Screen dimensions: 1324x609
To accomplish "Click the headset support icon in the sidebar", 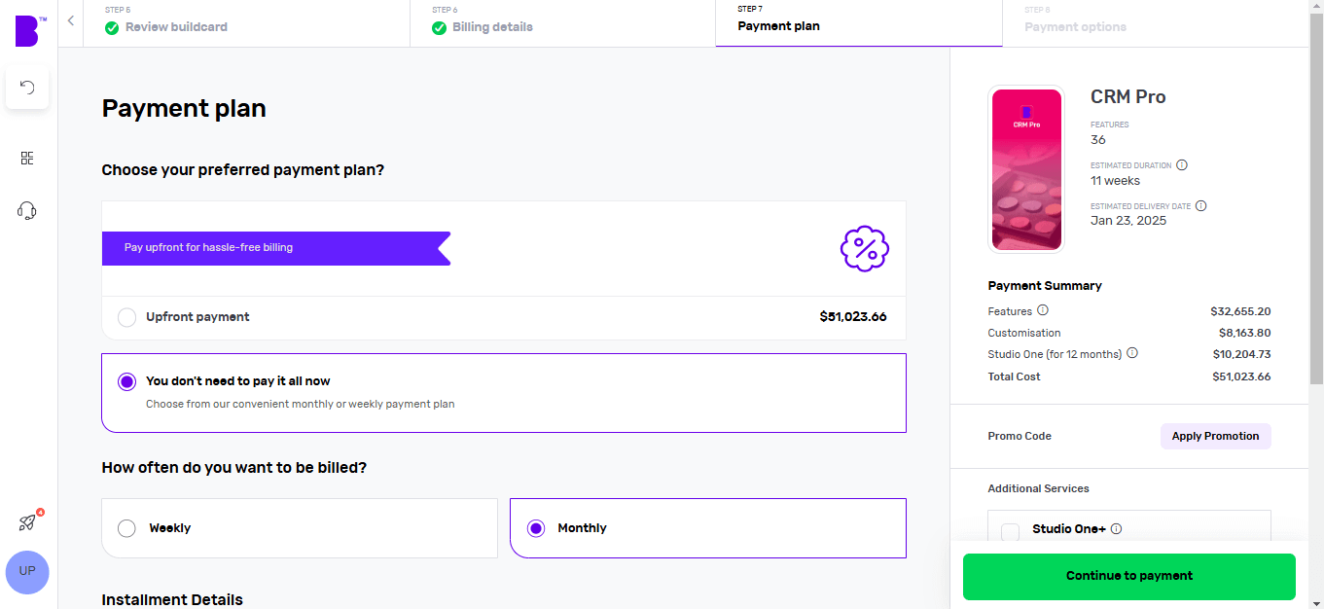I will coord(26,210).
